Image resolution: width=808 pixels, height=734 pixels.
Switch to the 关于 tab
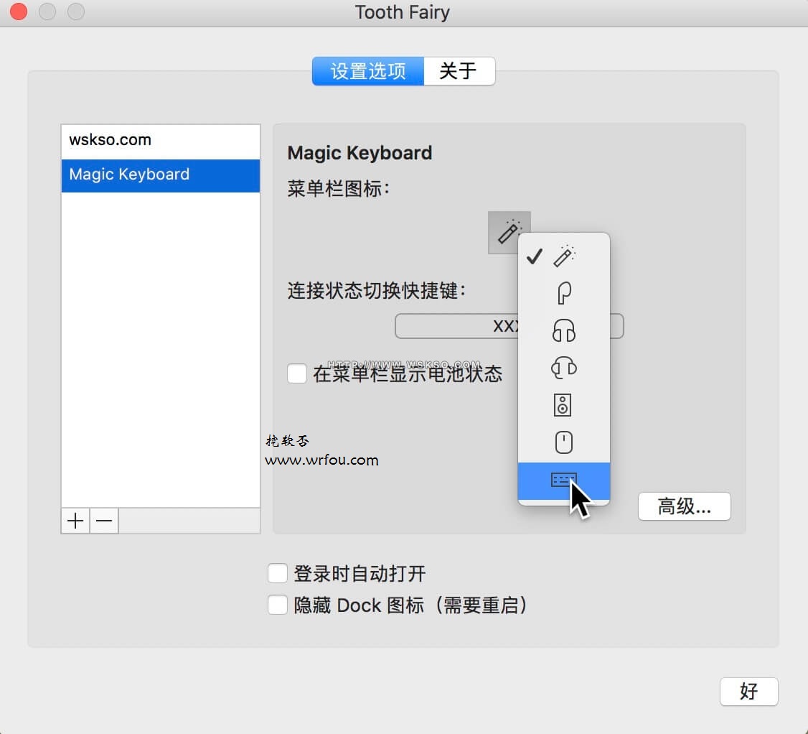[459, 71]
